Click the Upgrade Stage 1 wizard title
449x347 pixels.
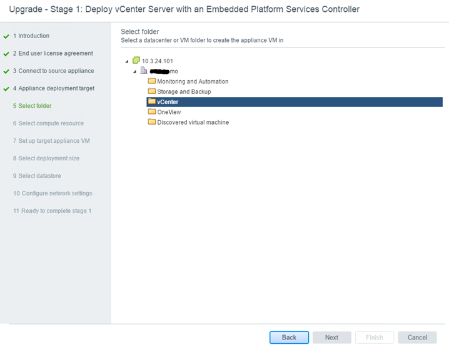[184, 9]
